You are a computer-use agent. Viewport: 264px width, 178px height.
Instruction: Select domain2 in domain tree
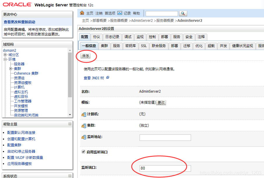[x=9, y=51]
